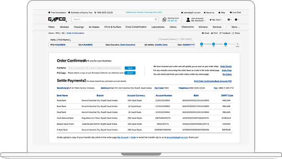Click the shopping cart icon
This screenshot has height=159, width=282.
[211, 20]
